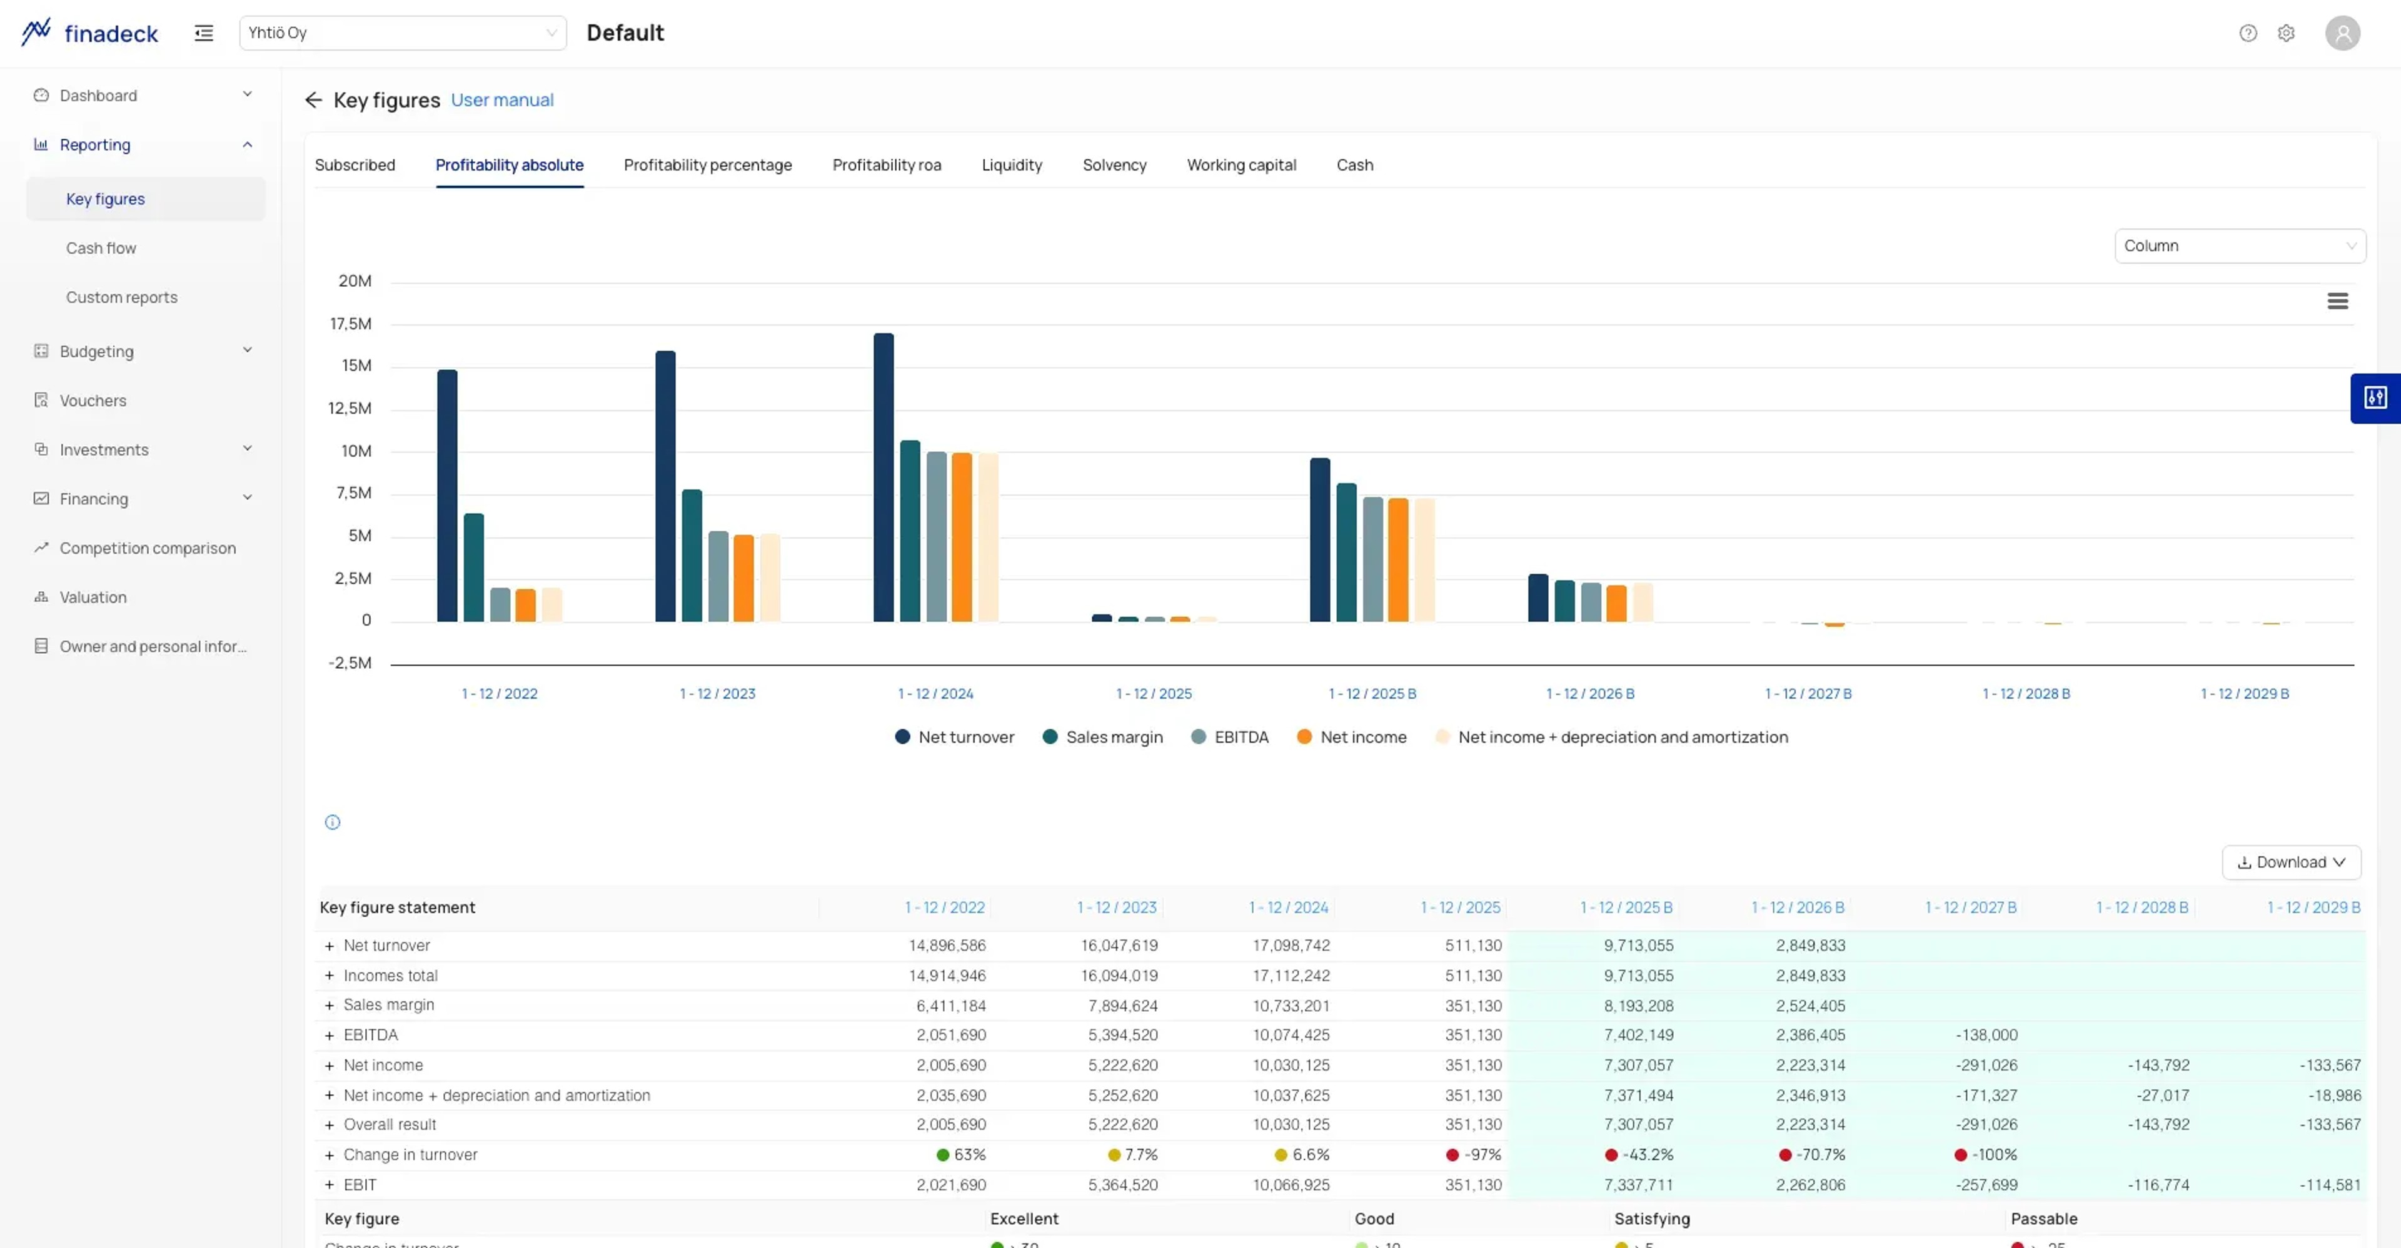Click the 1 - 12 / 2023 axis label
Viewport: 2401px width, 1248px height.
[x=717, y=694]
